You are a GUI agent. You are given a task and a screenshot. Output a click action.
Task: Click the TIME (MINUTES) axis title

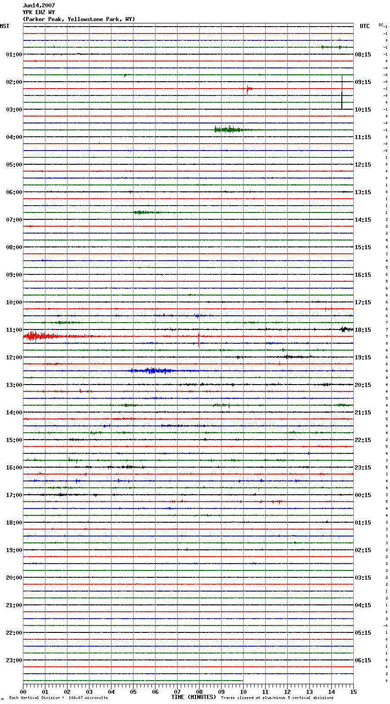point(194,697)
